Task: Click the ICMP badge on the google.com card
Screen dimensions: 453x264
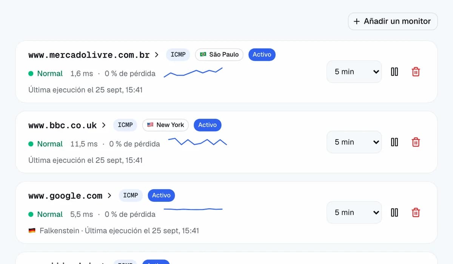Action: (x=131, y=195)
